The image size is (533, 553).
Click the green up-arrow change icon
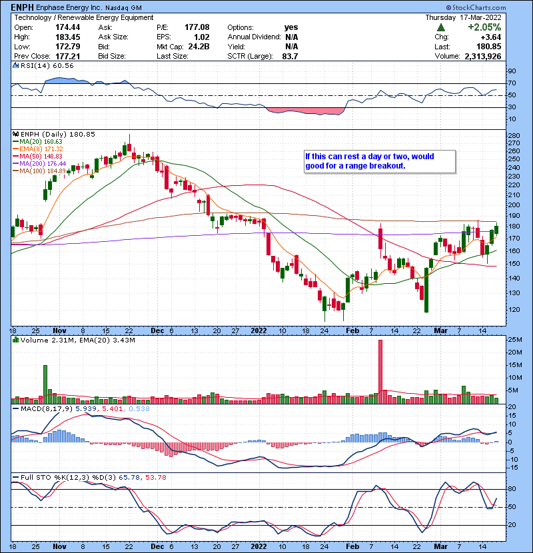click(x=440, y=27)
